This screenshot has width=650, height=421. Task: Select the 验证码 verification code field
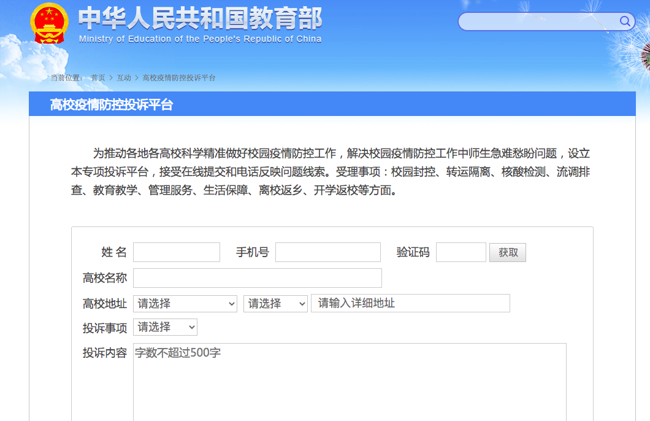[x=461, y=252]
